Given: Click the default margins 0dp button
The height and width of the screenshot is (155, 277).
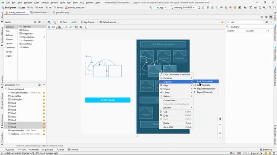Looking at the screenshot, I should (59, 27).
